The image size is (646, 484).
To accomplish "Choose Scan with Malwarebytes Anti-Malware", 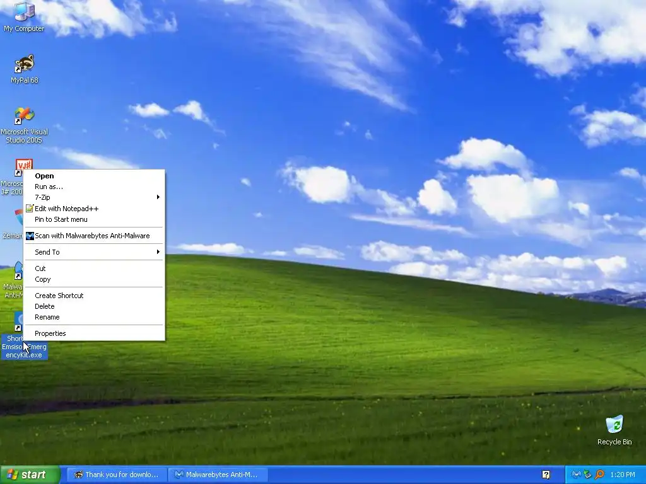I will [x=95, y=236].
